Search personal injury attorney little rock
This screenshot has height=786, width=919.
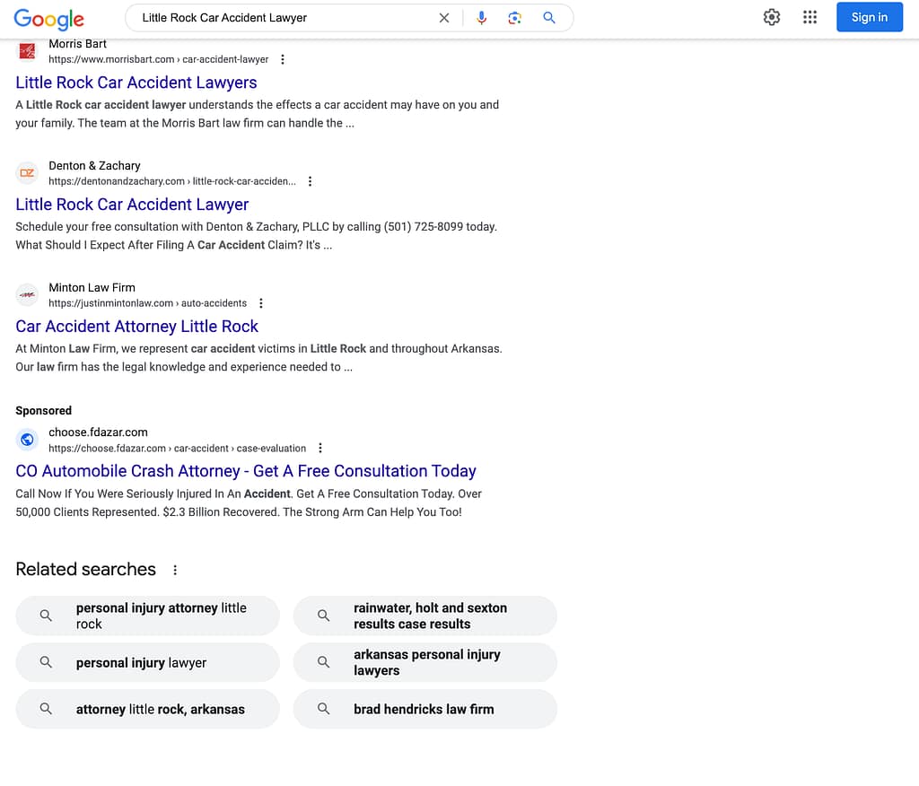point(148,616)
